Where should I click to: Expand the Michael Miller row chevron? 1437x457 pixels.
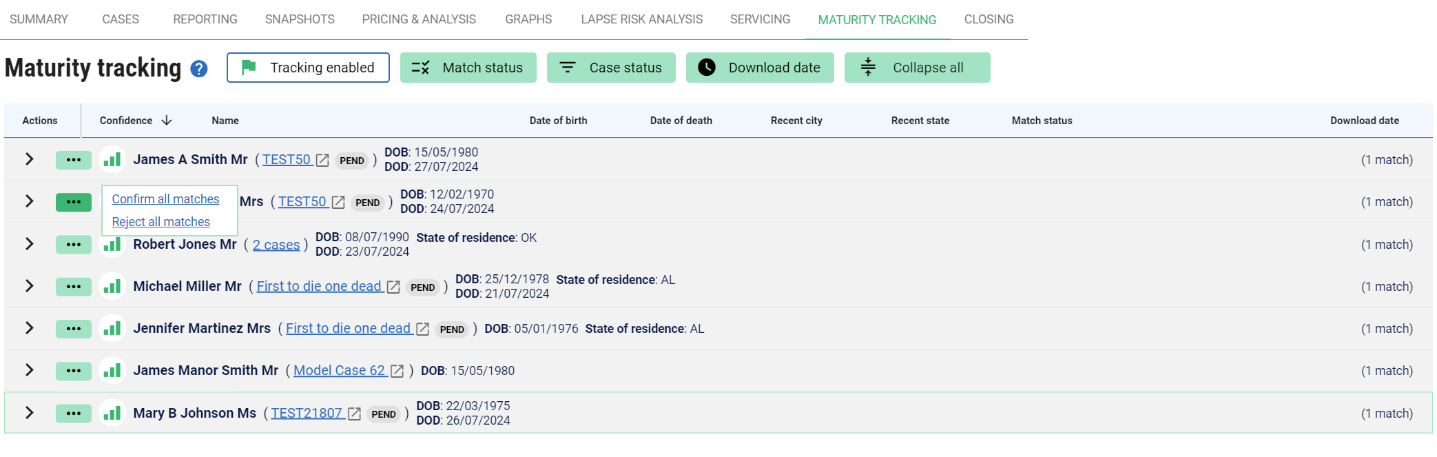tap(29, 286)
